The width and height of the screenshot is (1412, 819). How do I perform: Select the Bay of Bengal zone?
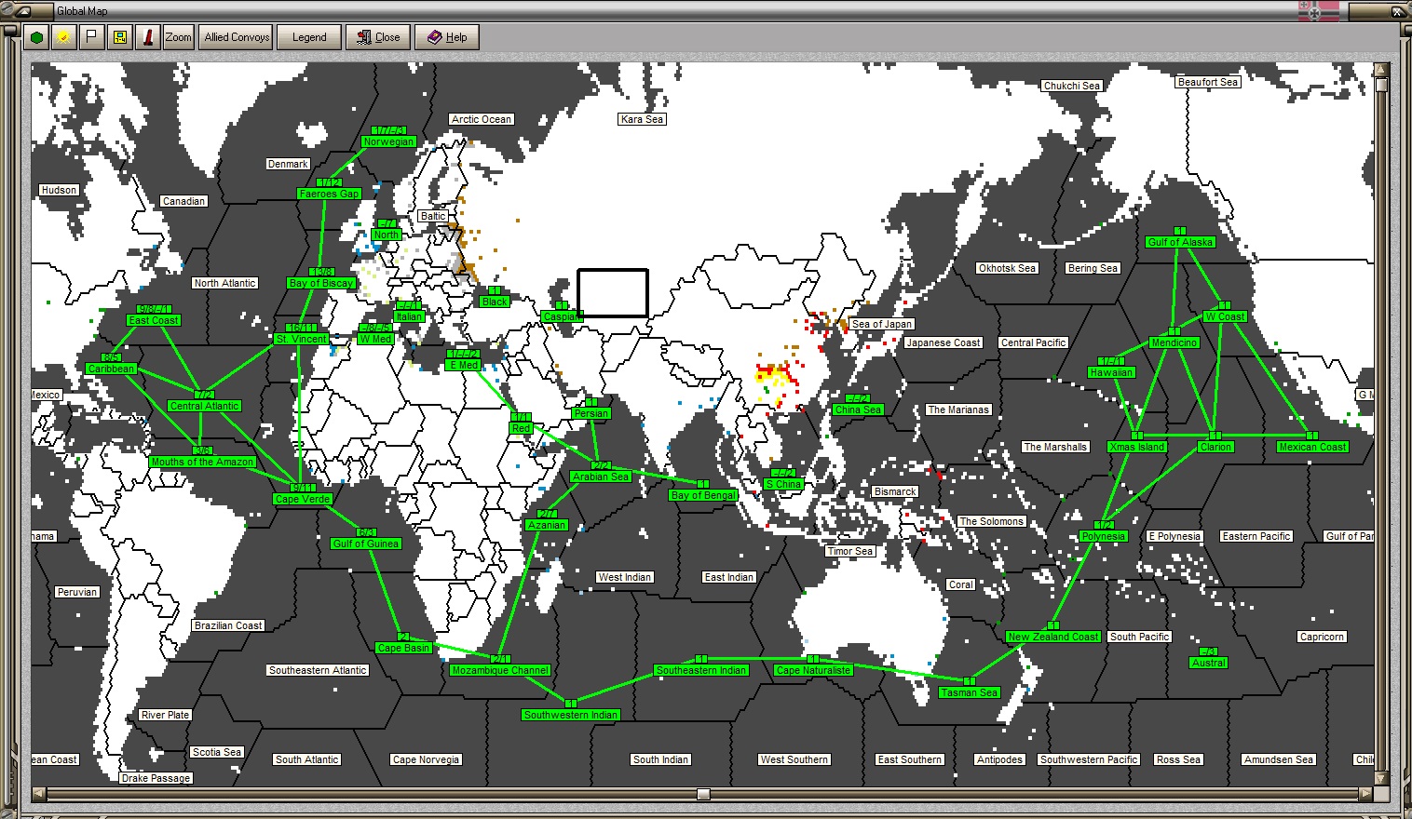click(x=703, y=495)
